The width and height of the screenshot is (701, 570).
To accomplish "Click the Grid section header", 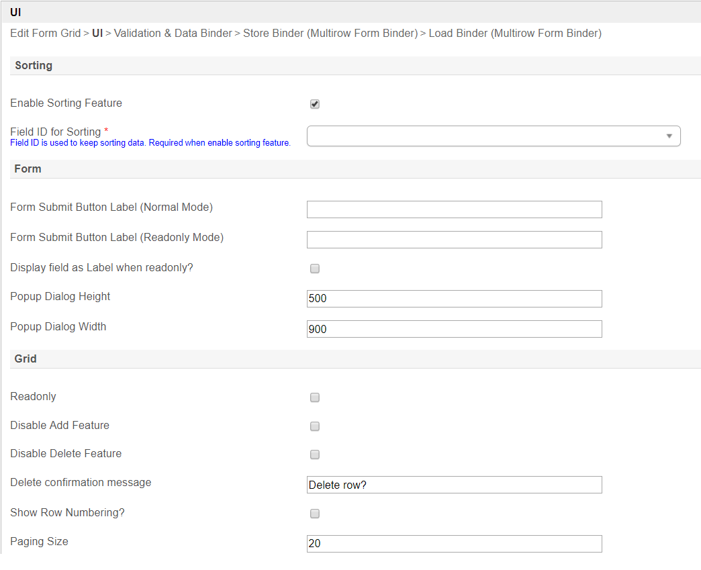I will pyautogui.click(x=26, y=359).
